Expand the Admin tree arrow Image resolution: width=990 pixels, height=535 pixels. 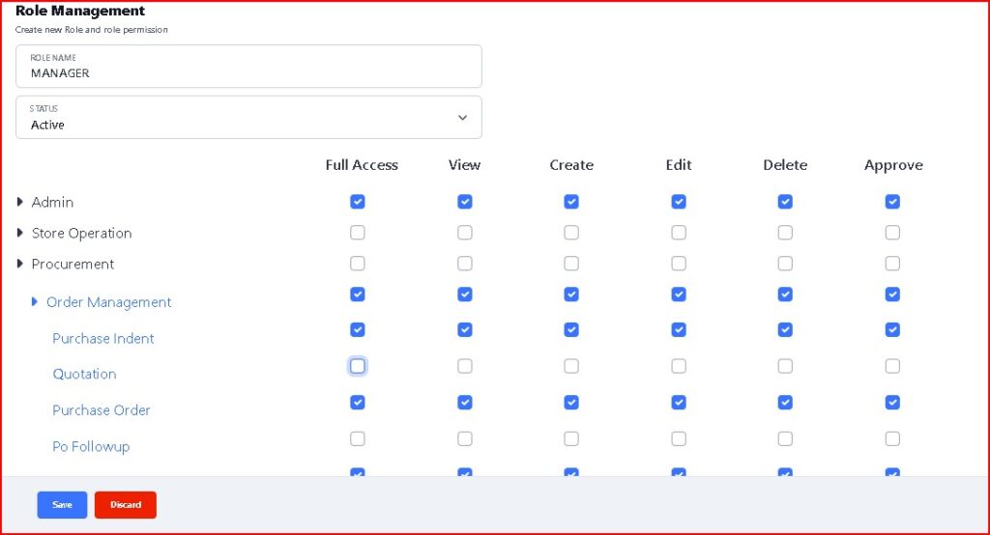(20, 202)
